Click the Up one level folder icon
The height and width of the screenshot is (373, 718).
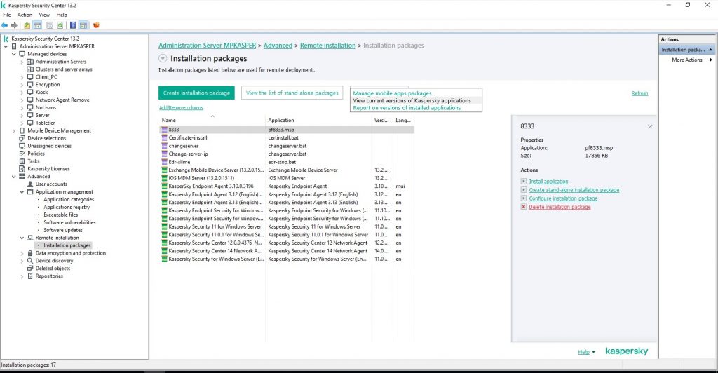27,25
